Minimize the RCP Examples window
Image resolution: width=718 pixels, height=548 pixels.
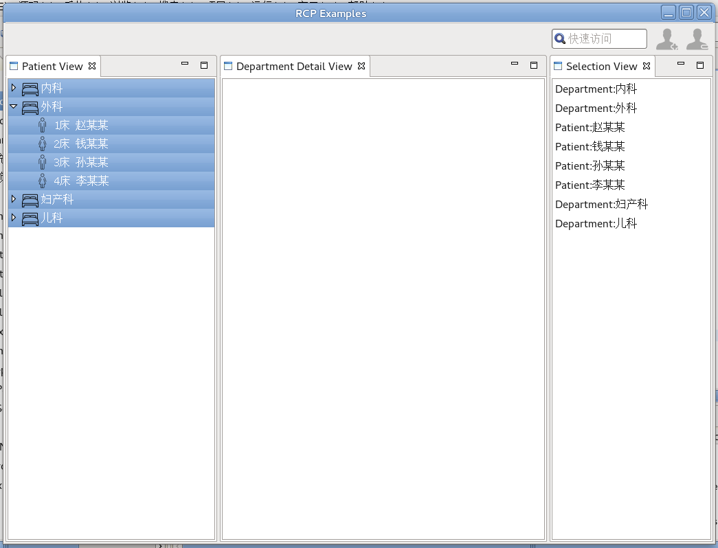click(669, 12)
